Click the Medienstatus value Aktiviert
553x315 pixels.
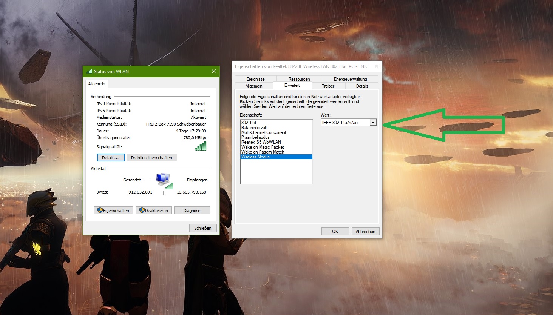click(x=198, y=117)
